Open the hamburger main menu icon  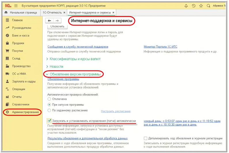16,6
